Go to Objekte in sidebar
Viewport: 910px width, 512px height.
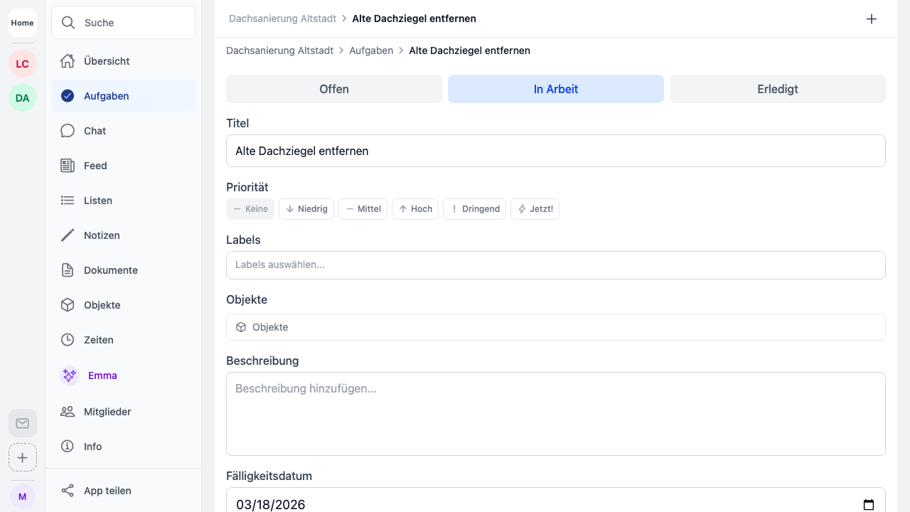tap(102, 305)
